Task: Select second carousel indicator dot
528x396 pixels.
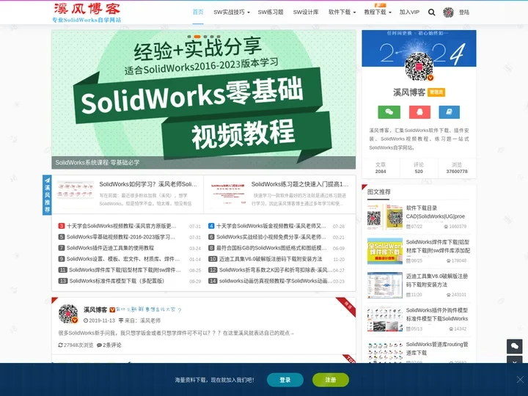Action: 197,37
